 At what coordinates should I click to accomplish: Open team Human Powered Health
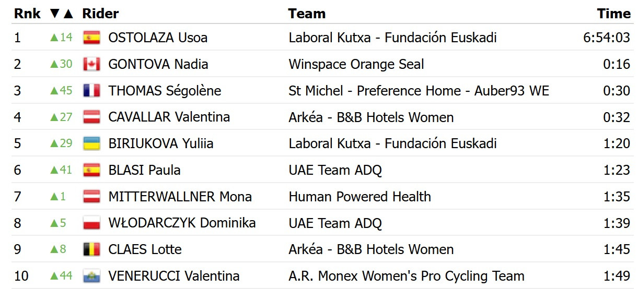[x=360, y=197]
